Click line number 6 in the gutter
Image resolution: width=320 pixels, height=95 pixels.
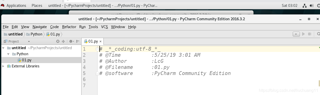pyautogui.click(x=84, y=79)
